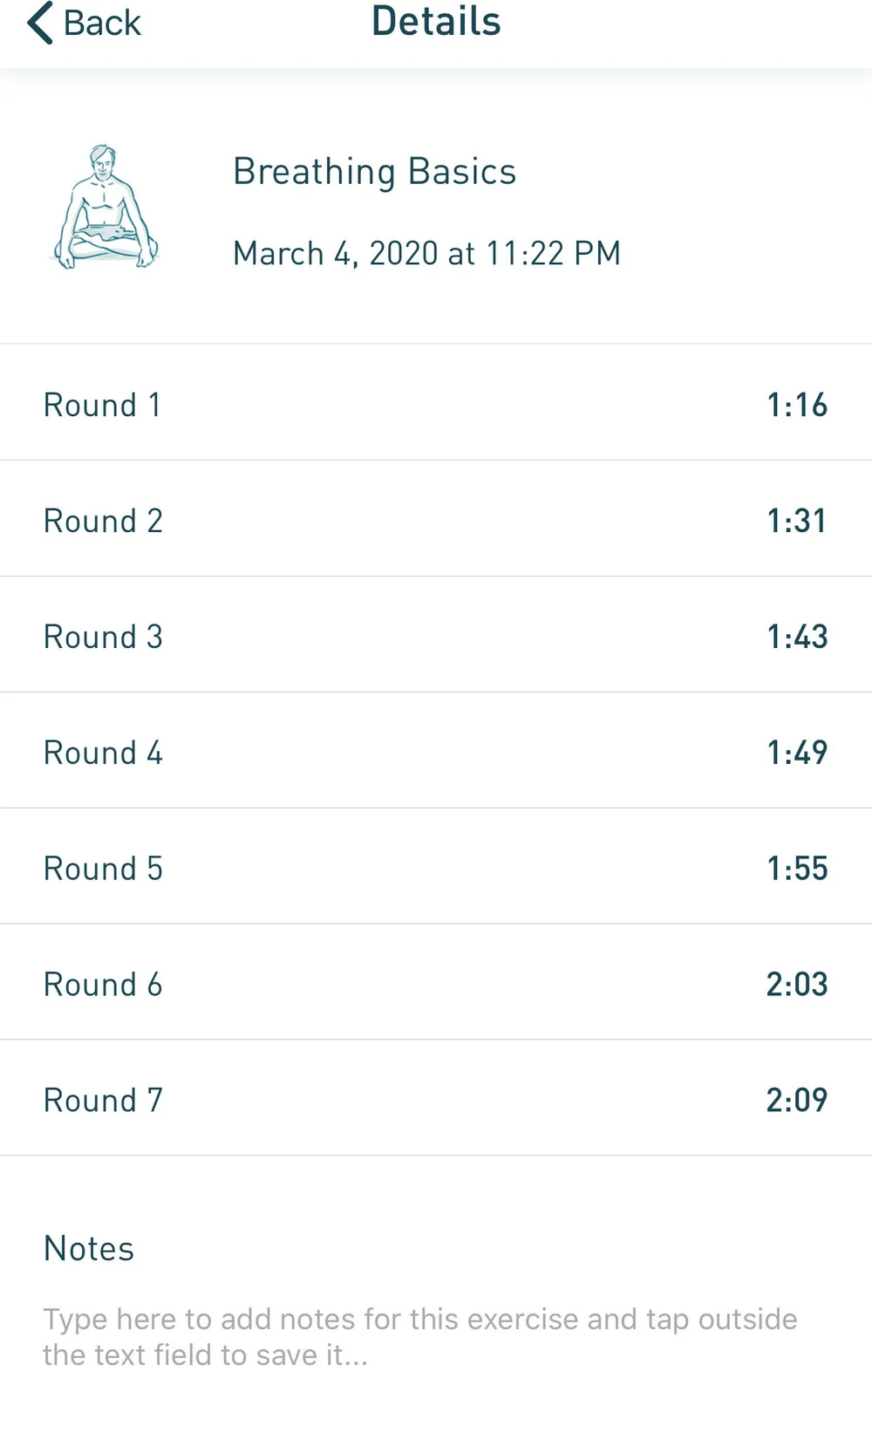Viewport: 872px width, 1447px height.
Task: Tap the Back text label
Action: (102, 23)
